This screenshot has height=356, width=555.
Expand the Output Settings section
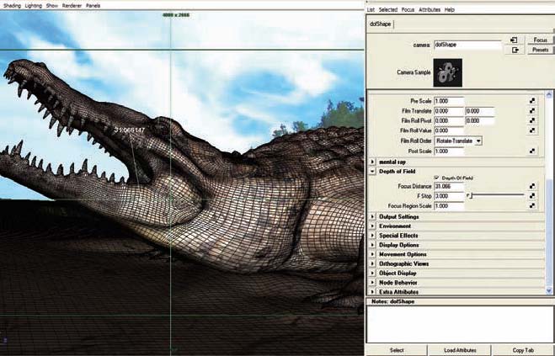[x=374, y=217]
